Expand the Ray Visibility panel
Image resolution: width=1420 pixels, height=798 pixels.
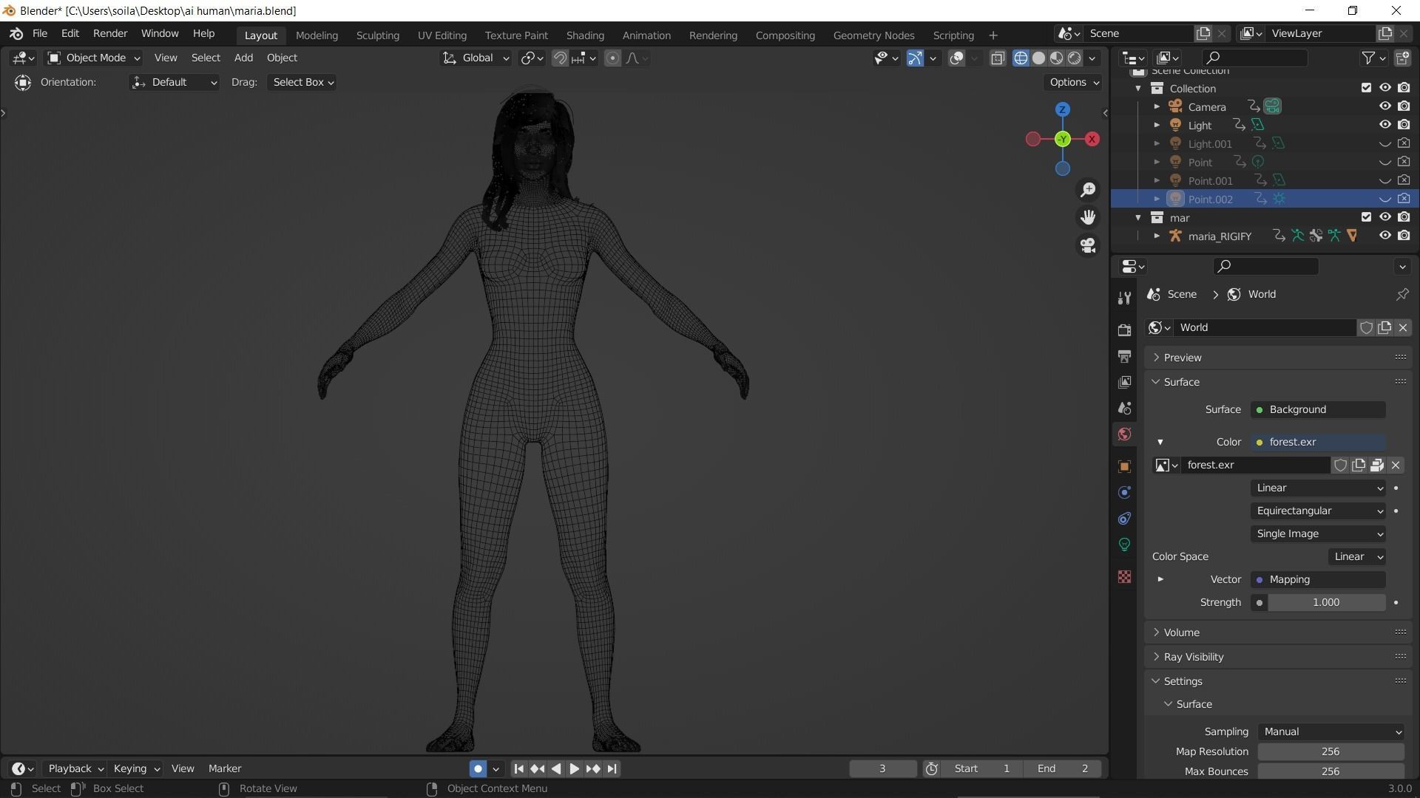pyautogui.click(x=1278, y=657)
